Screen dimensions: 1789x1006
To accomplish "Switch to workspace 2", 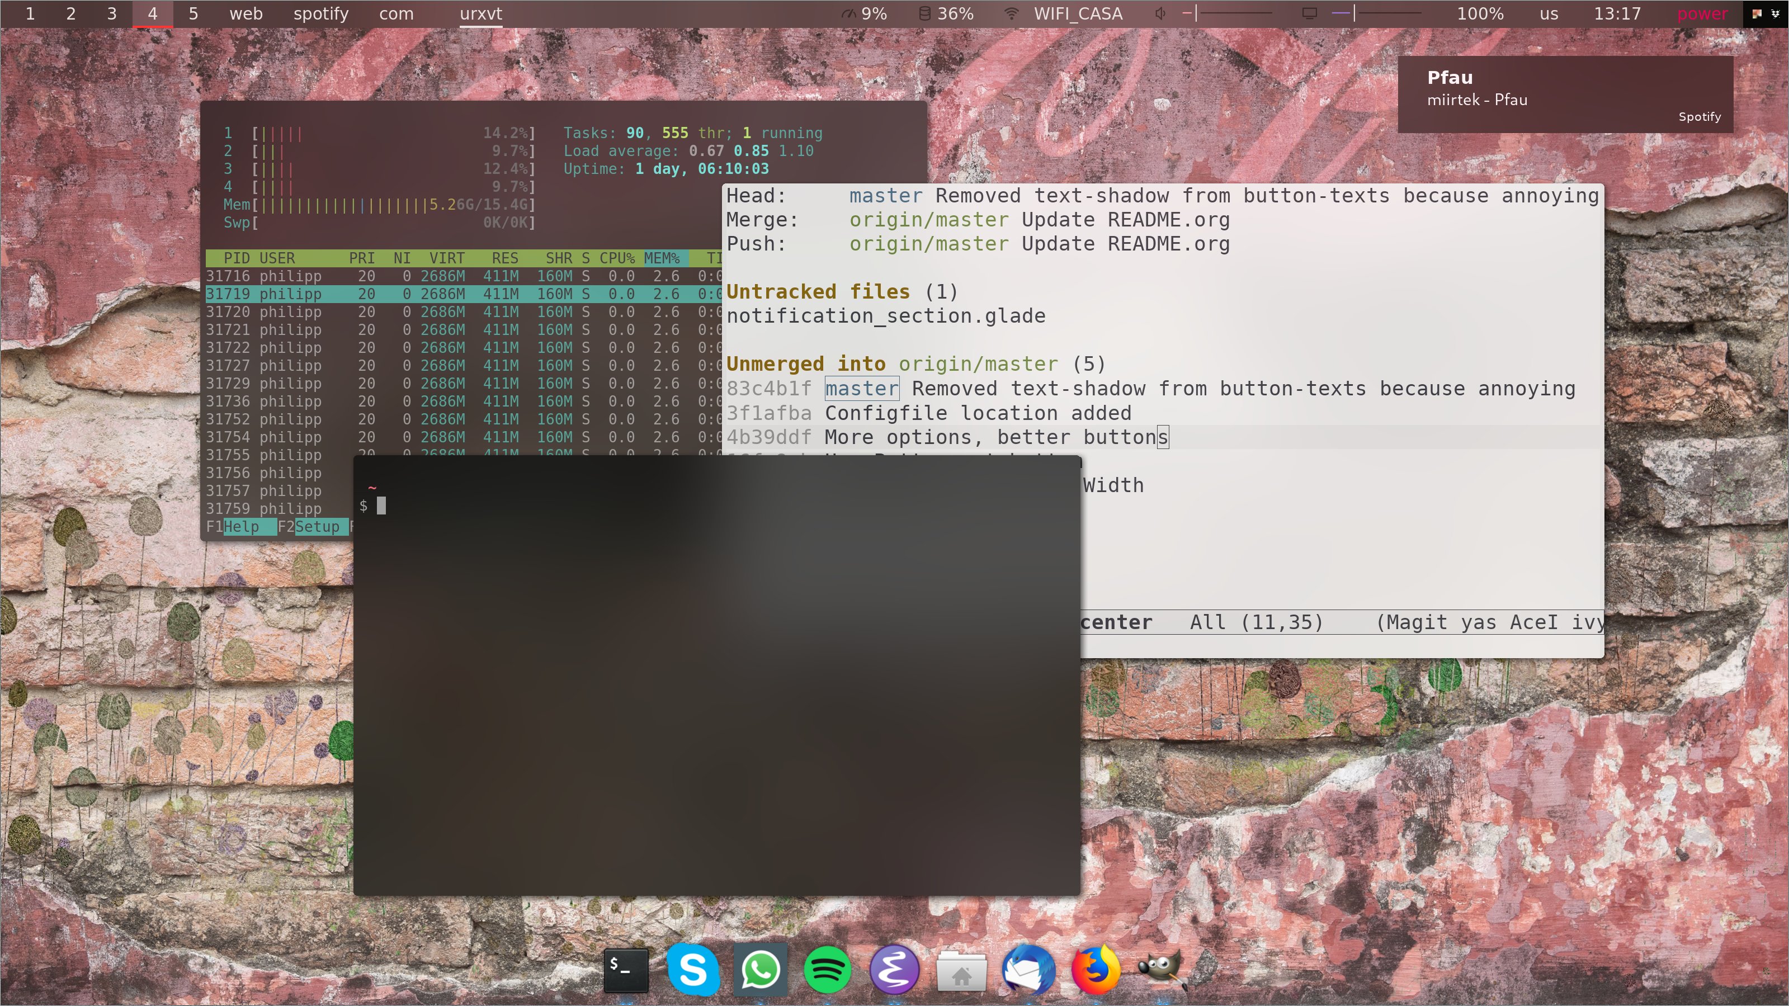I will point(70,14).
